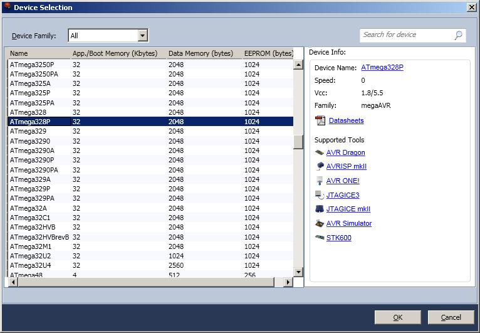
Task: Click the Cancel button
Action: tap(451, 317)
